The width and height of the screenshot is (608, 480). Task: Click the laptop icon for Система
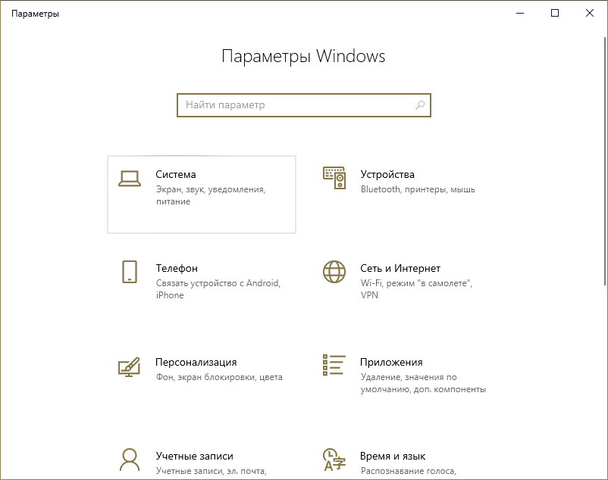click(130, 179)
